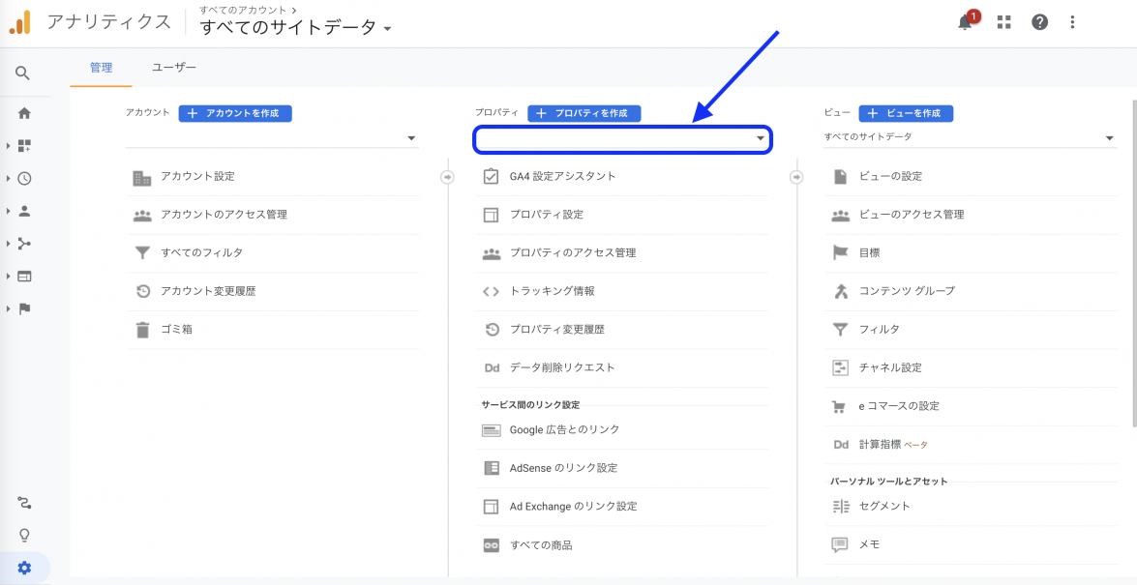1137x585 pixels.
Task: Expand the property selector dropdown
Action: click(621, 139)
